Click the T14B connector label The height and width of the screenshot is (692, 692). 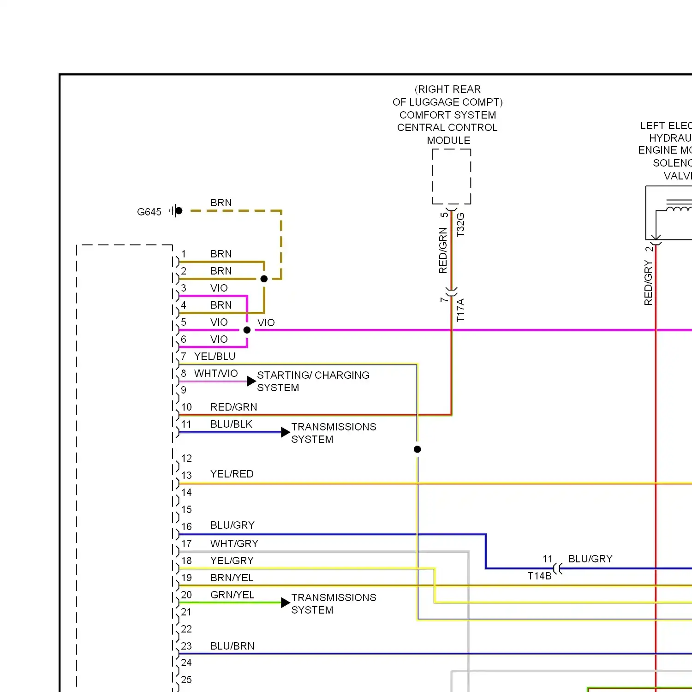(539, 576)
